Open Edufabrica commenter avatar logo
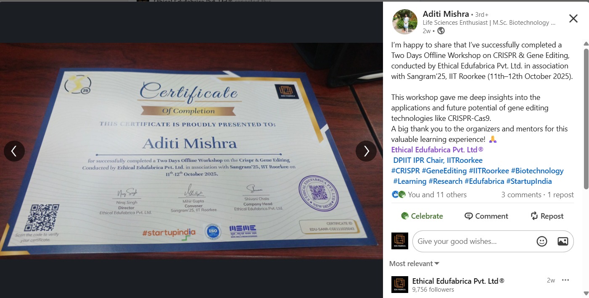Image resolution: width=589 pixels, height=298 pixels. 399,284
